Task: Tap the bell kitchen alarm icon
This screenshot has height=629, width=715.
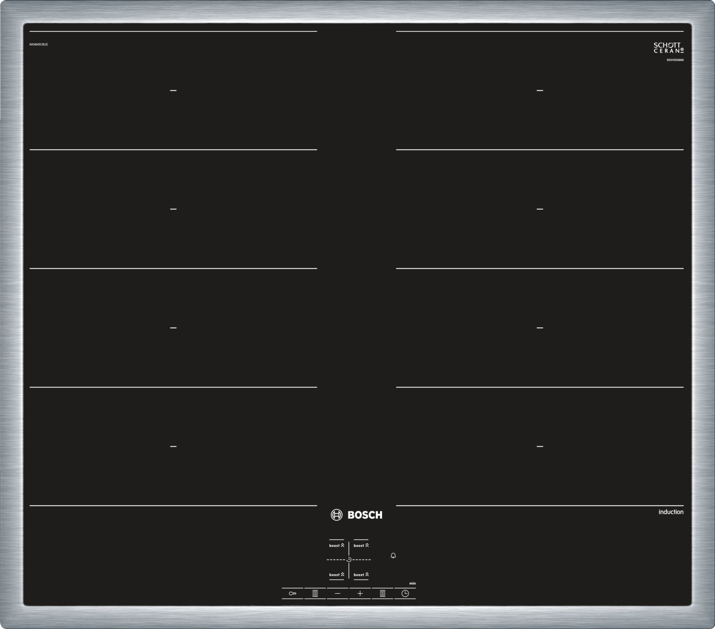Action: [x=393, y=556]
